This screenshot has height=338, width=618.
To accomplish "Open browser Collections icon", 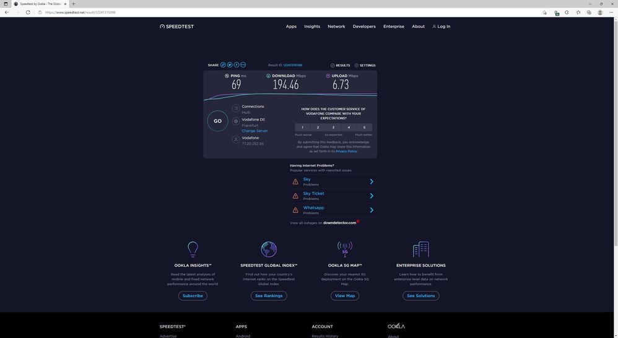I will pos(589,12).
